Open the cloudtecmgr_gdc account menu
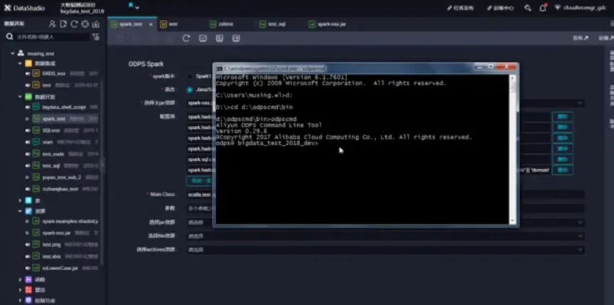Viewport: 614px width, 305px height. [x=581, y=8]
